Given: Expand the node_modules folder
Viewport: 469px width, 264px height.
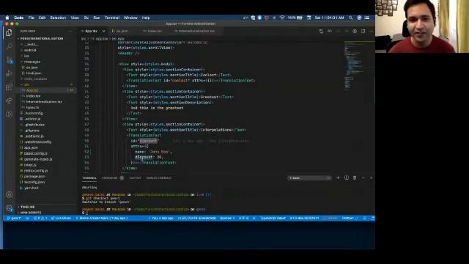Looking at the screenshot, I should pyautogui.click(x=46, y=78).
